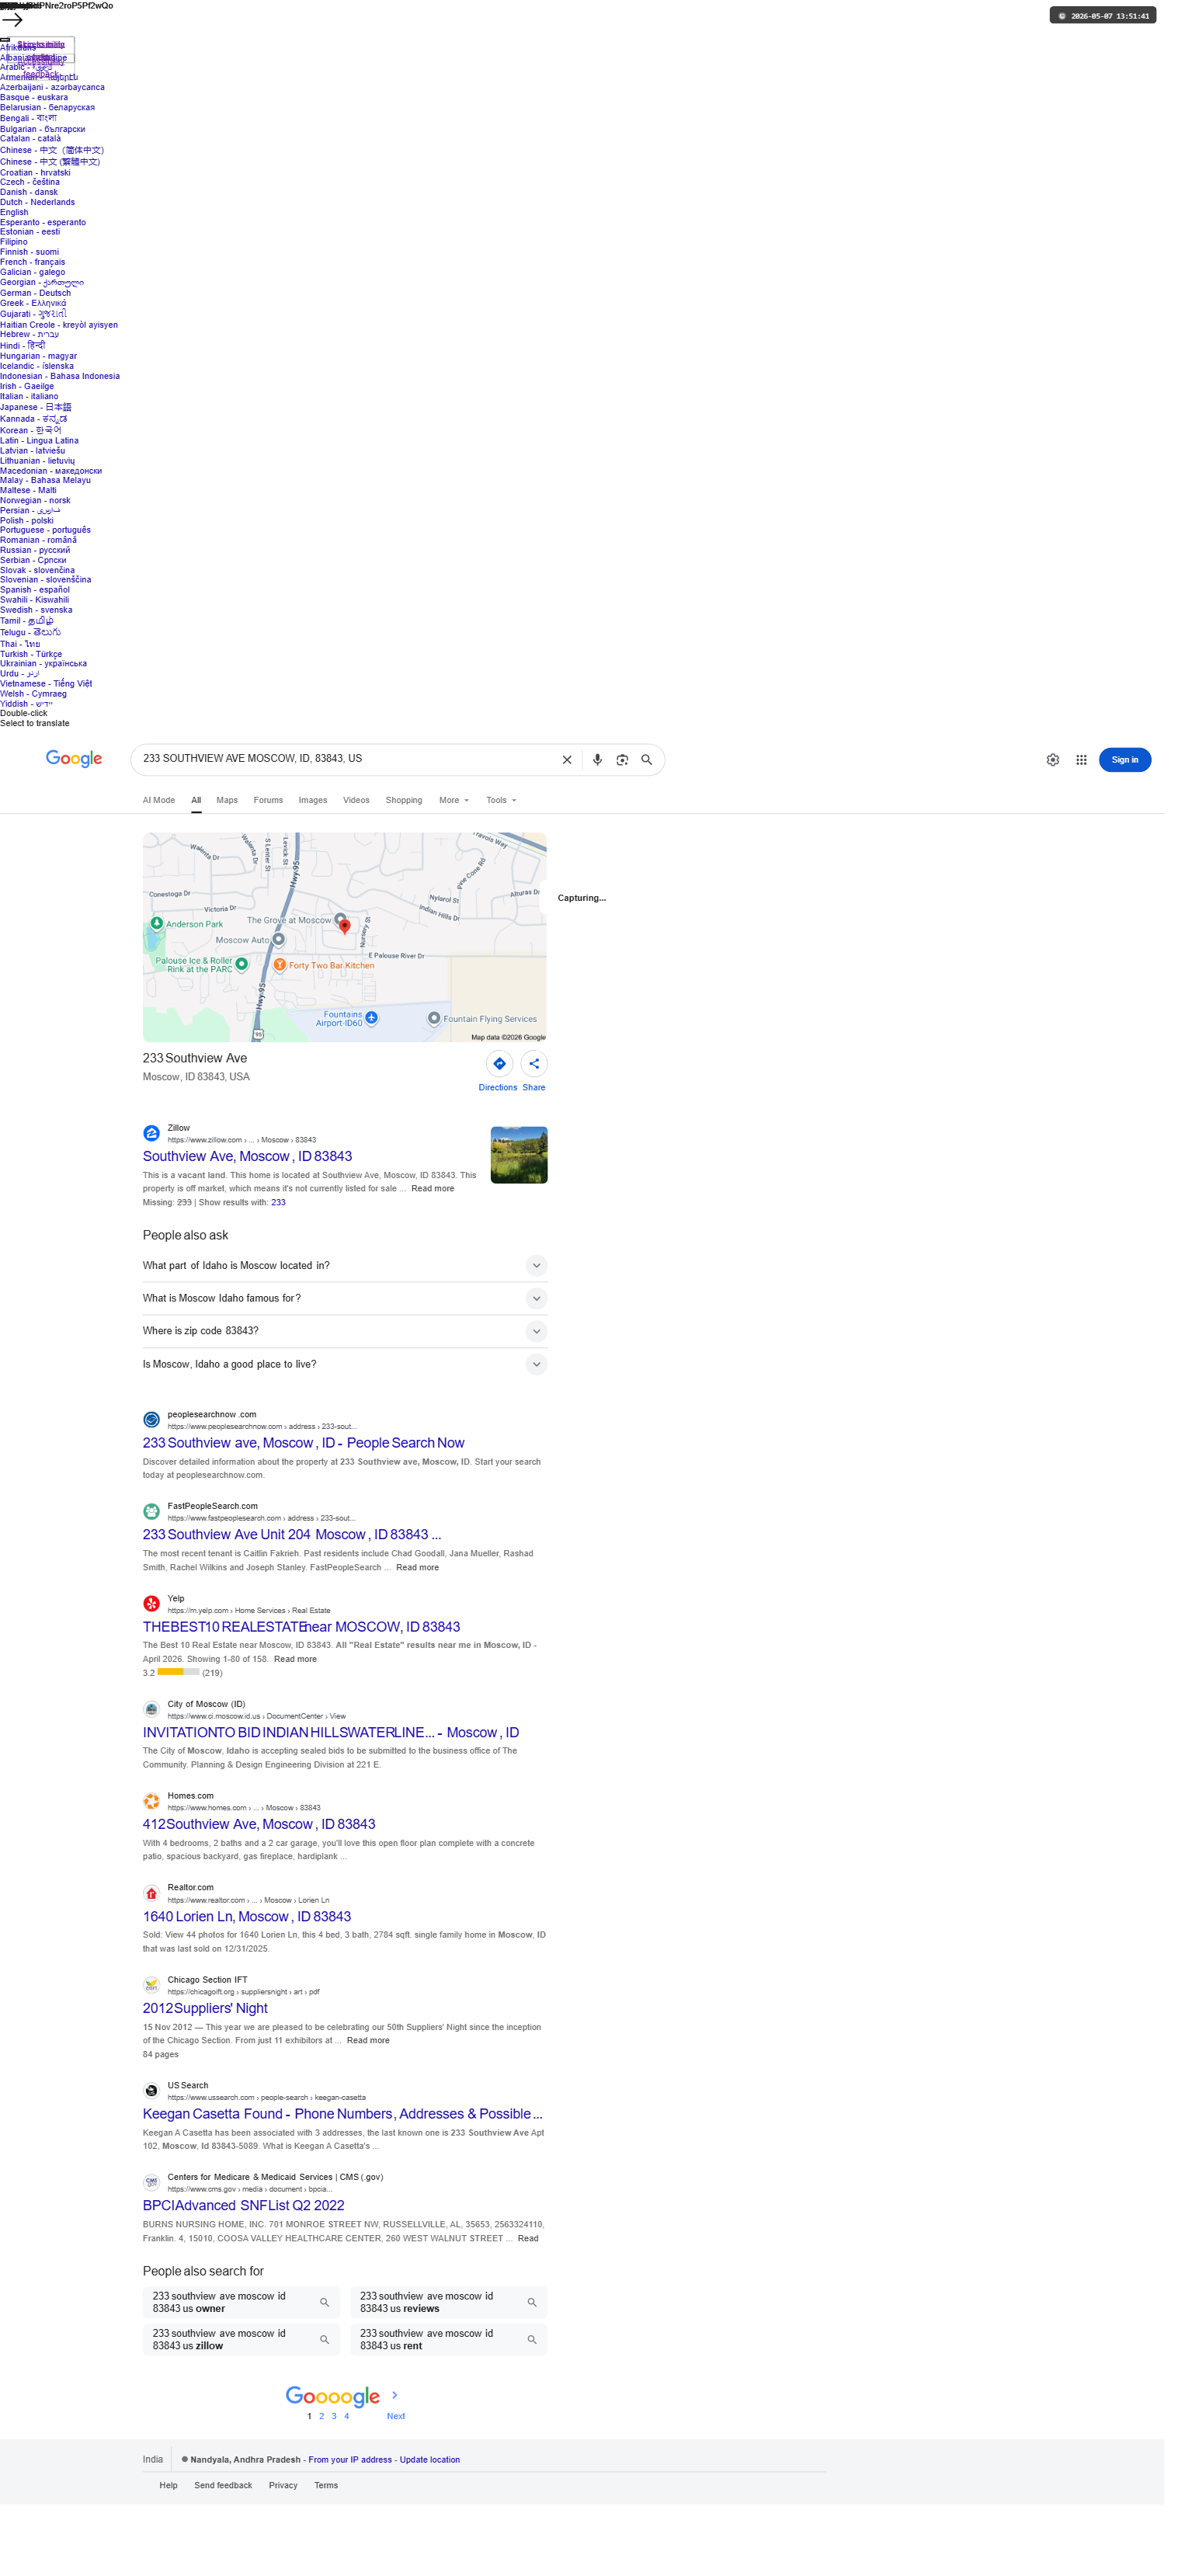
Task: Go to results page 4
Action: [x=347, y=2416]
